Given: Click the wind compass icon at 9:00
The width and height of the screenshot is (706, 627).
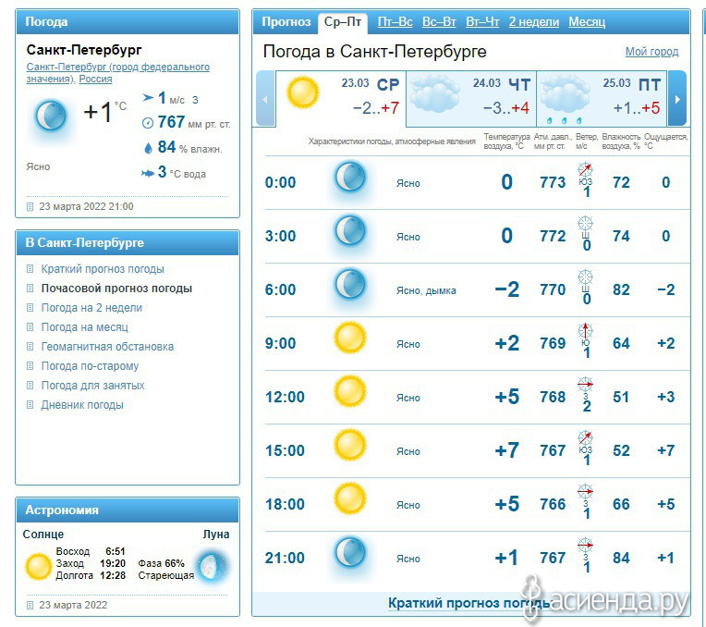Looking at the screenshot, I should (x=585, y=330).
